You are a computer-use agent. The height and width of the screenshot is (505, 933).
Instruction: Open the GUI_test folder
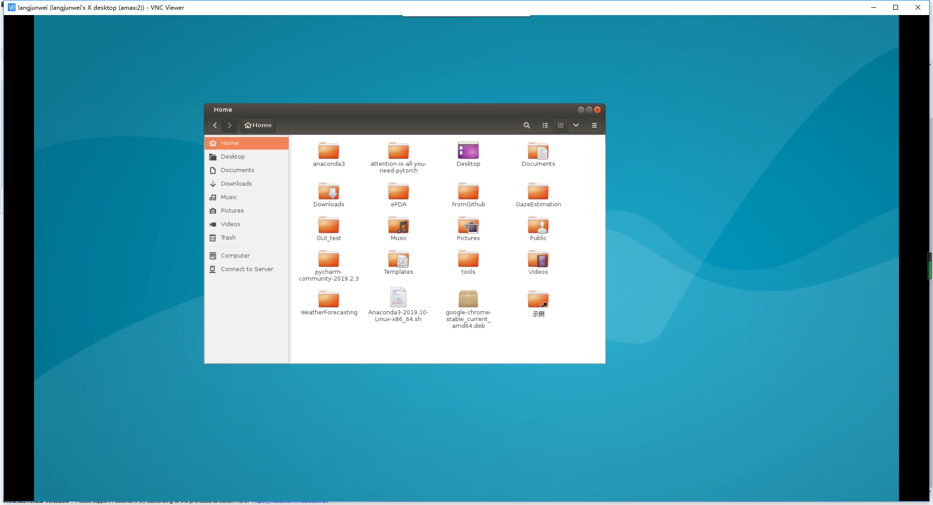click(x=328, y=225)
